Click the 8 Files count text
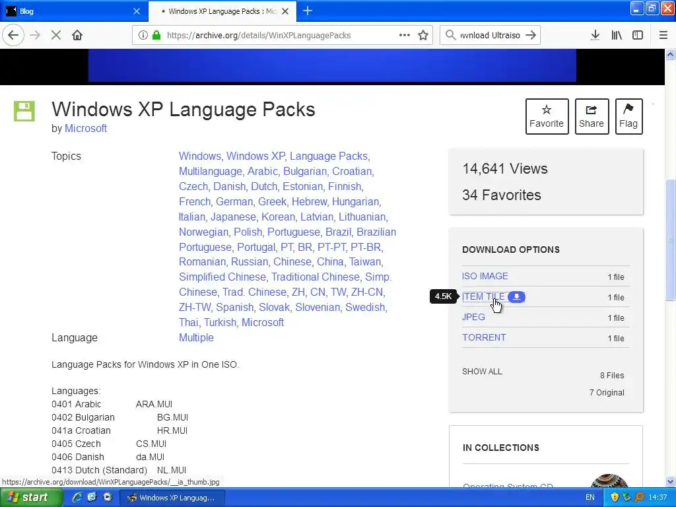 pyautogui.click(x=612, y=376)
